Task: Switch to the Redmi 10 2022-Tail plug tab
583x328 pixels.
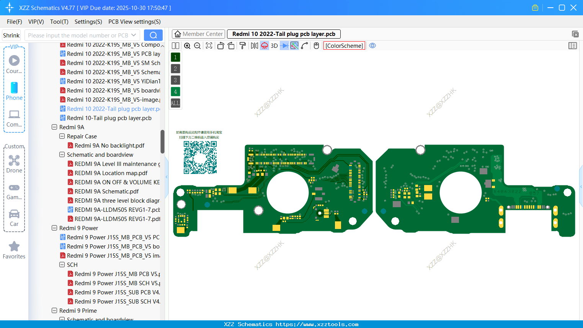Action: point(284,34)
